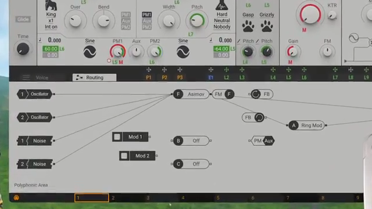Click the Ring Mod A circle
Screen dimensions: 372x209
294,125
